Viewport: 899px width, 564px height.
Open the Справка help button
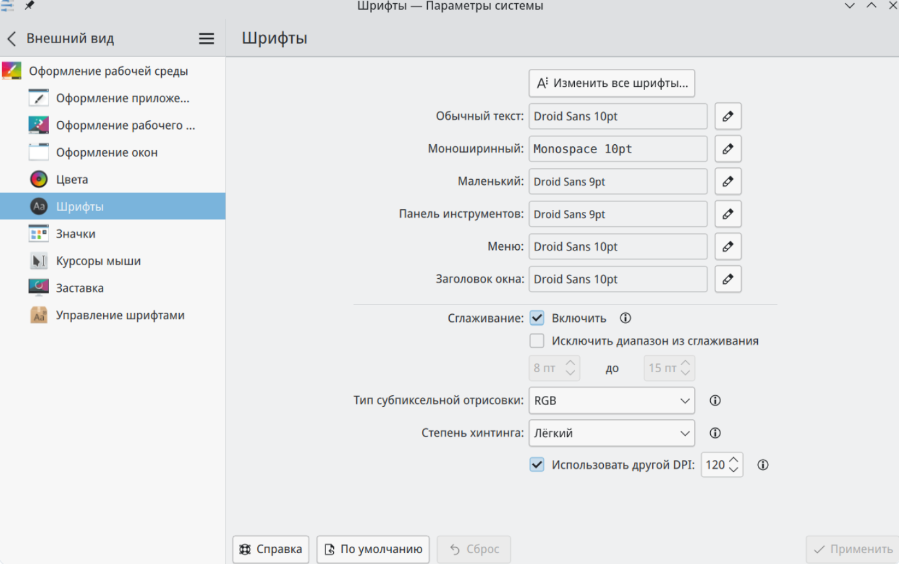pos(271,549)
